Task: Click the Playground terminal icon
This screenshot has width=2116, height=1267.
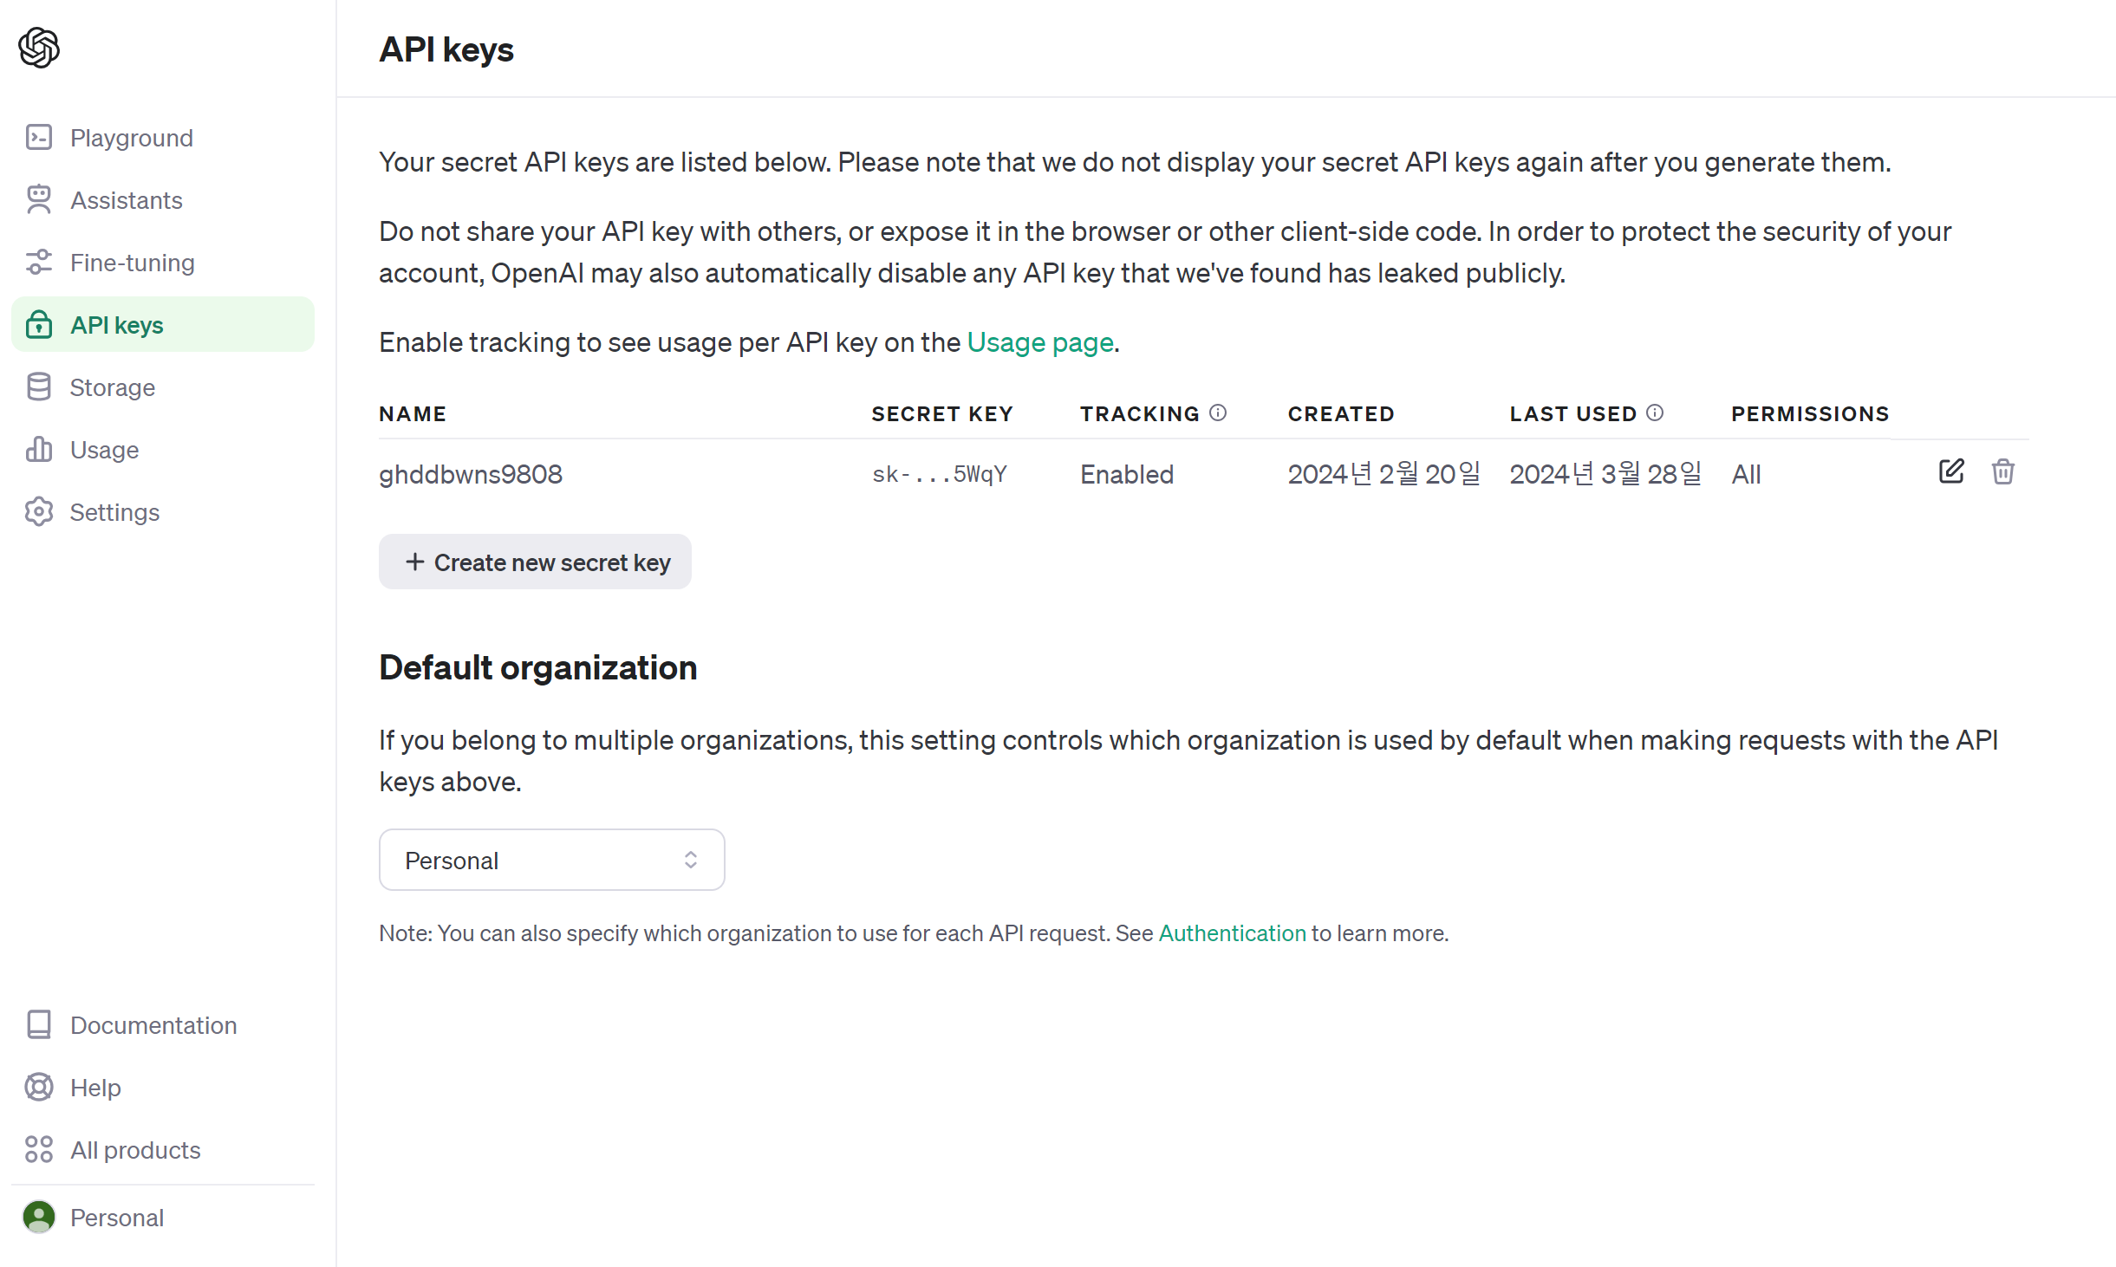Action: point(39,138)
